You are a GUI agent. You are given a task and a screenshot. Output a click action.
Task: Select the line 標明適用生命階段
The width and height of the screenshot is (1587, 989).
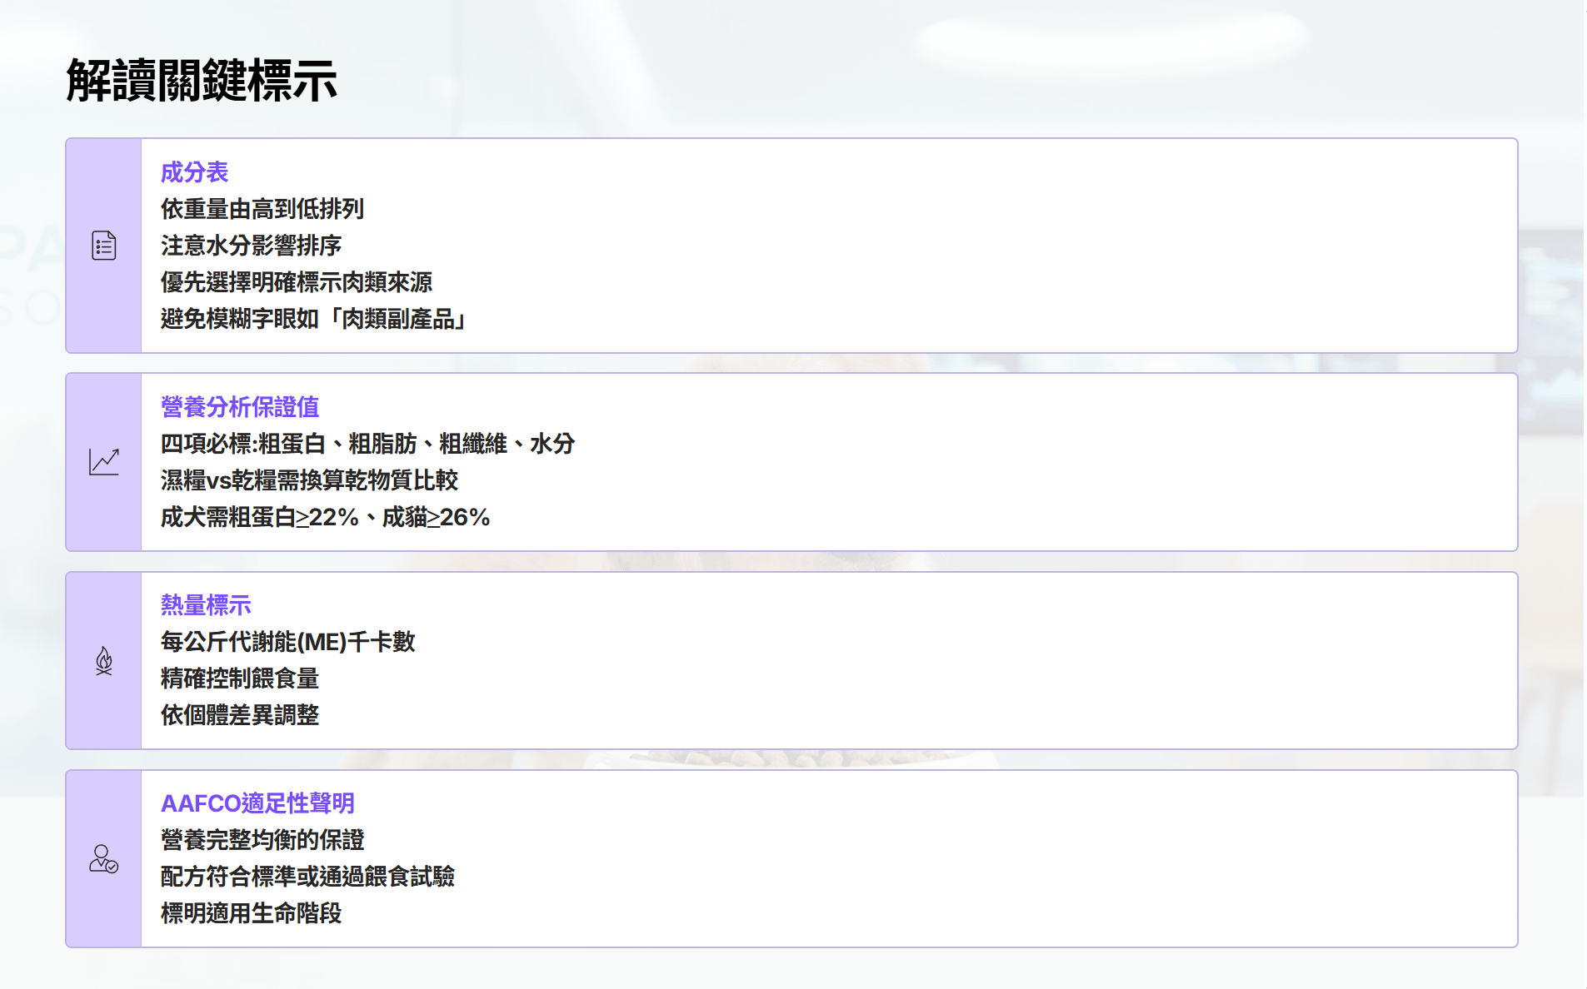coord(251,913)
